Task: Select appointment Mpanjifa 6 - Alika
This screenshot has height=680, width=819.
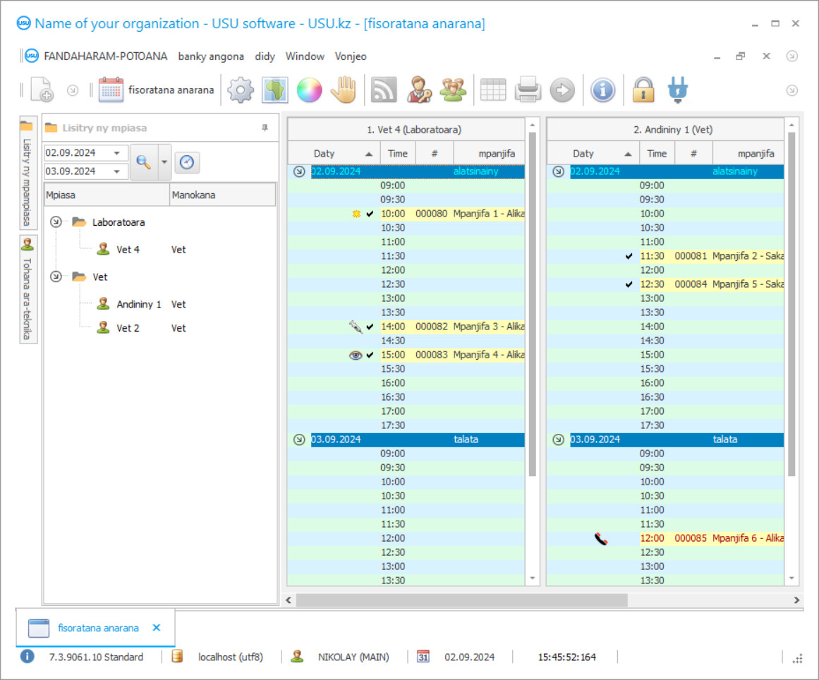Action: [x=748, y=538]
